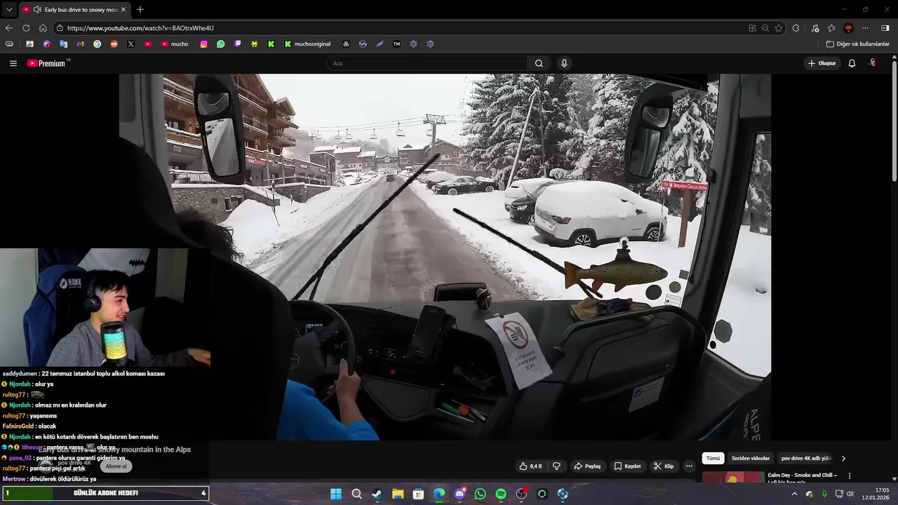Open browser extensions puzzle icon
This screenshot has width=898, height=505.
click(796, 28)
